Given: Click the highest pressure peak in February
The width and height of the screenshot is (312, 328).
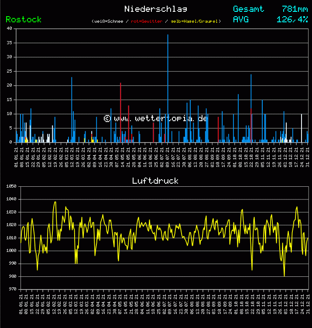Looking at the screenshot, I should 55,202.
